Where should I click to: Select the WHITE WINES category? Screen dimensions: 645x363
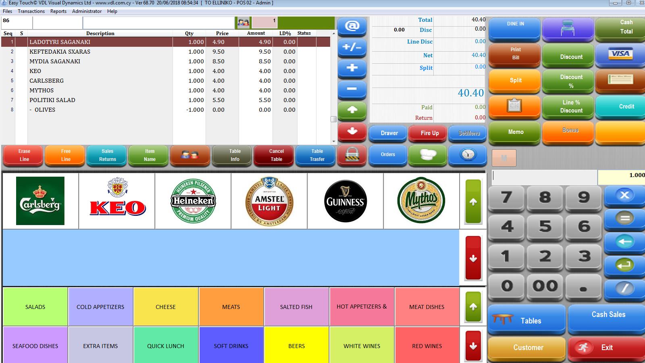[x=362, y=346]
